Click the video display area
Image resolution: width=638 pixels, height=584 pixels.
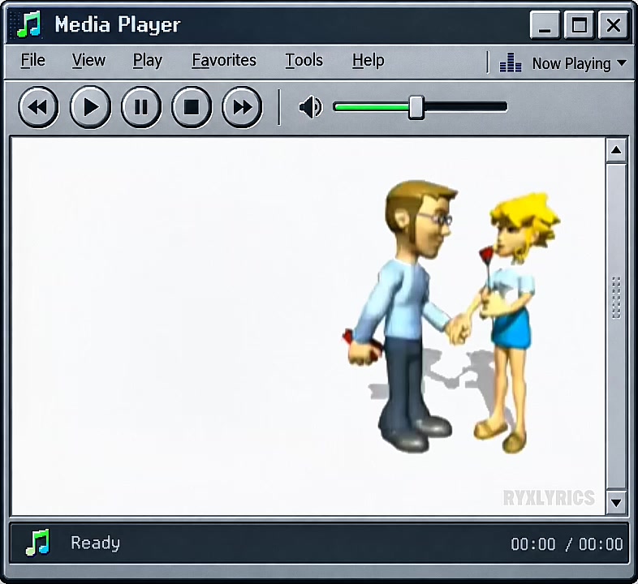308,327
